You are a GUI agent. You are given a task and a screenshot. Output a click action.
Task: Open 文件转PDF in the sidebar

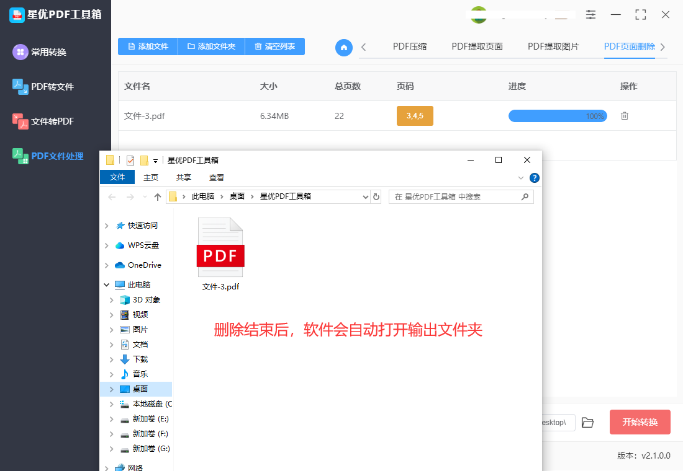click(x=43, y=121)
